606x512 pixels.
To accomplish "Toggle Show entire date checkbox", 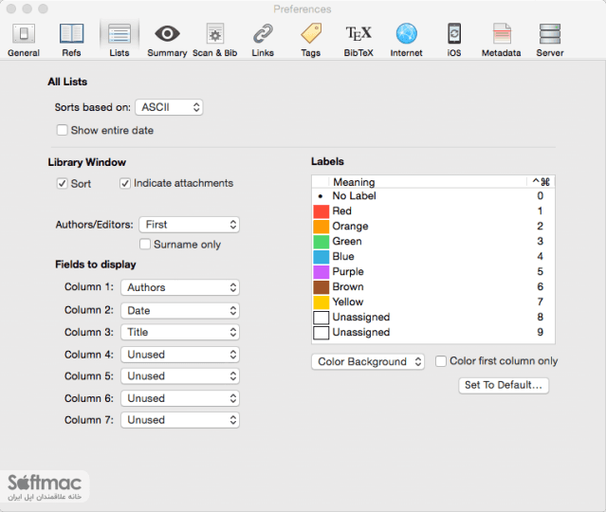I will click(x=63, y=130).
